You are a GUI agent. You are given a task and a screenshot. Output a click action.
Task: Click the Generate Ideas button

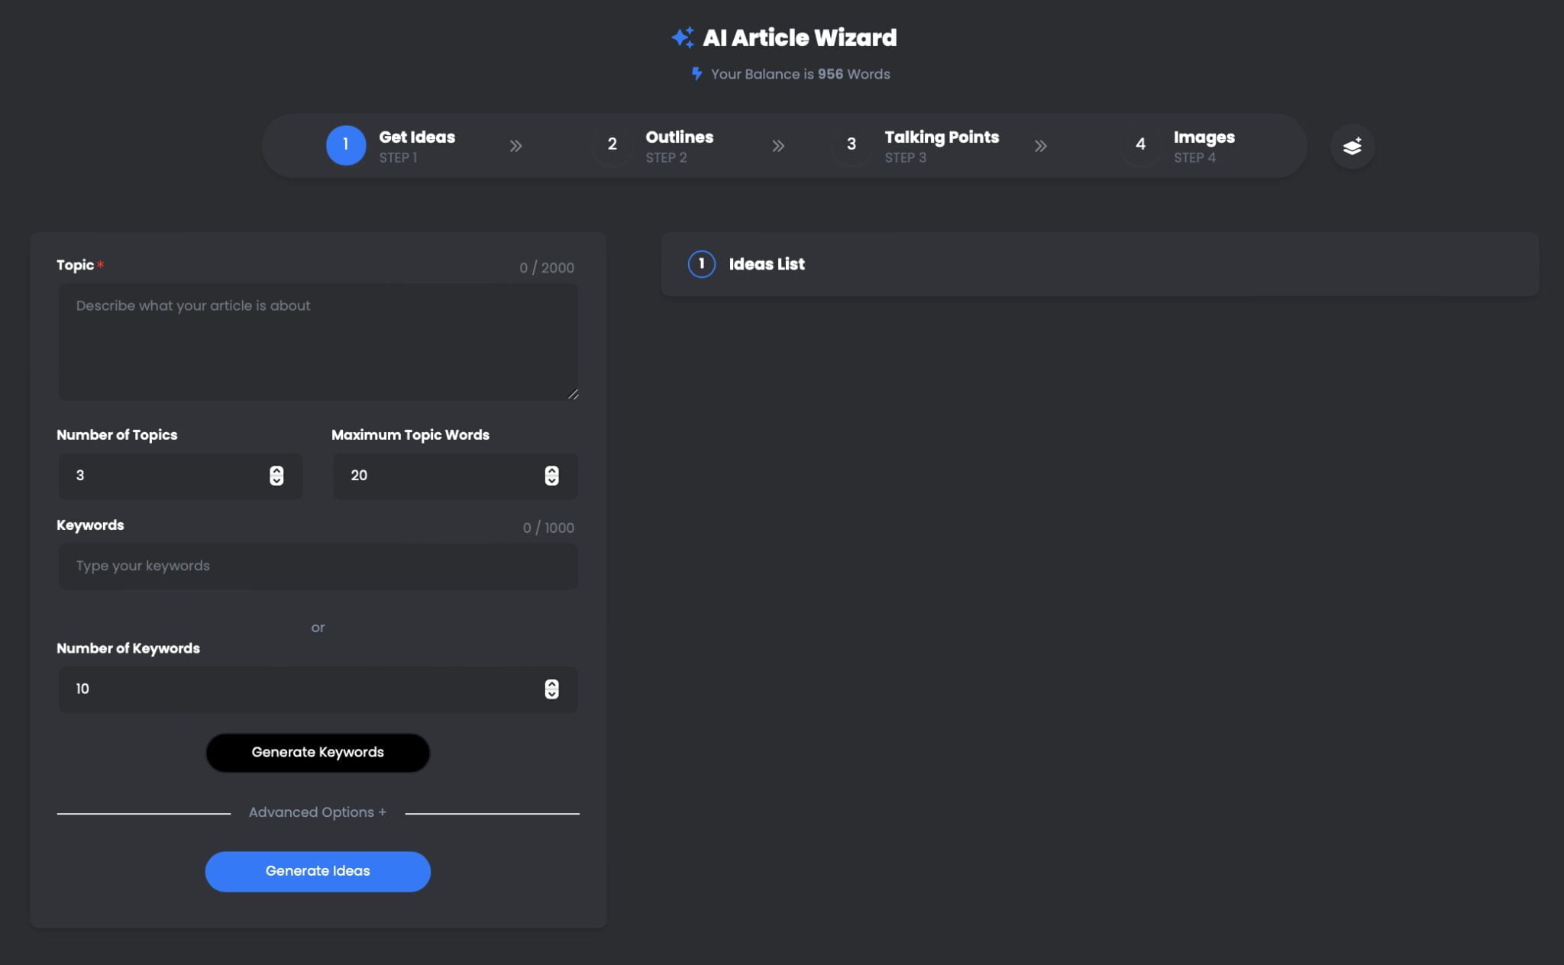pyautogui.click(x=317, y=870)
